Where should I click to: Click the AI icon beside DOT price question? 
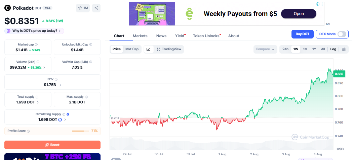coord(8,31)
